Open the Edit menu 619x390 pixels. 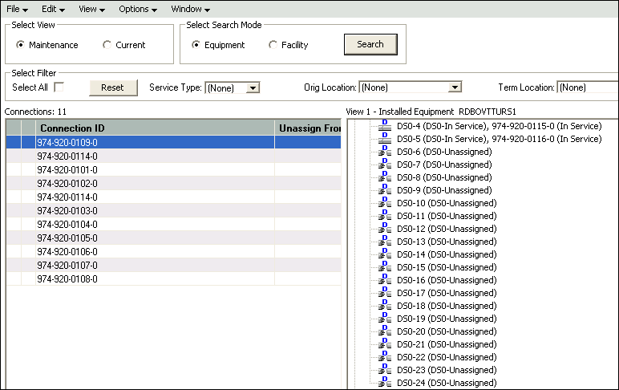(x=53, y=9)
